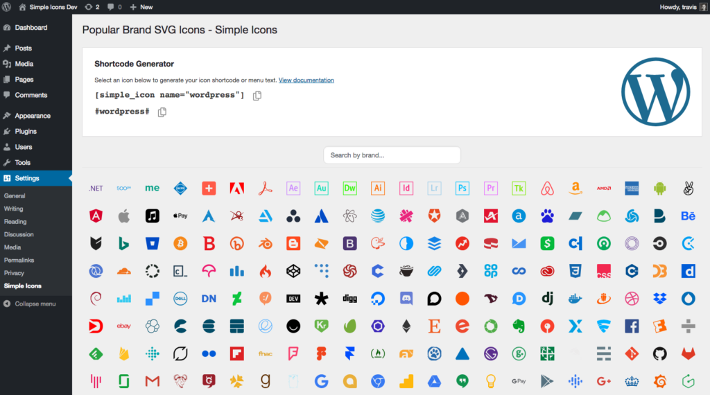This screenshot has height=395, width=710.
Task: Pick the GitHub brand icon
Action: click(x=660, y=354)
